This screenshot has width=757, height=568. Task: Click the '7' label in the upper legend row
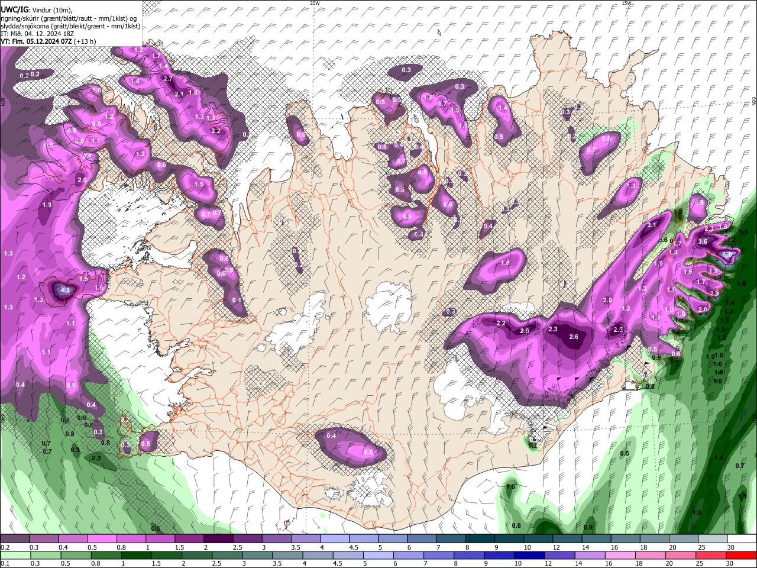[438, 547]
